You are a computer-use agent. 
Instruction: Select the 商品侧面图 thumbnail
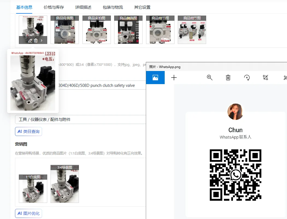(x=128, y=30)
